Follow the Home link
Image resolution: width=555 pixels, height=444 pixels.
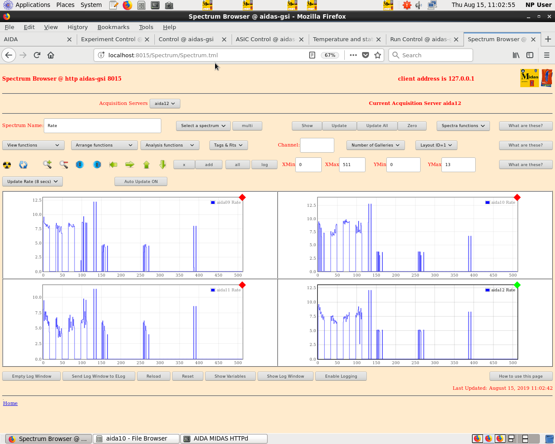coord(10,403)
